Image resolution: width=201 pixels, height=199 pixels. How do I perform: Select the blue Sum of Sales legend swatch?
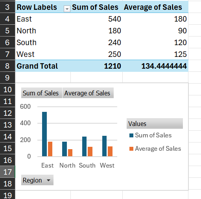point(131,135)
